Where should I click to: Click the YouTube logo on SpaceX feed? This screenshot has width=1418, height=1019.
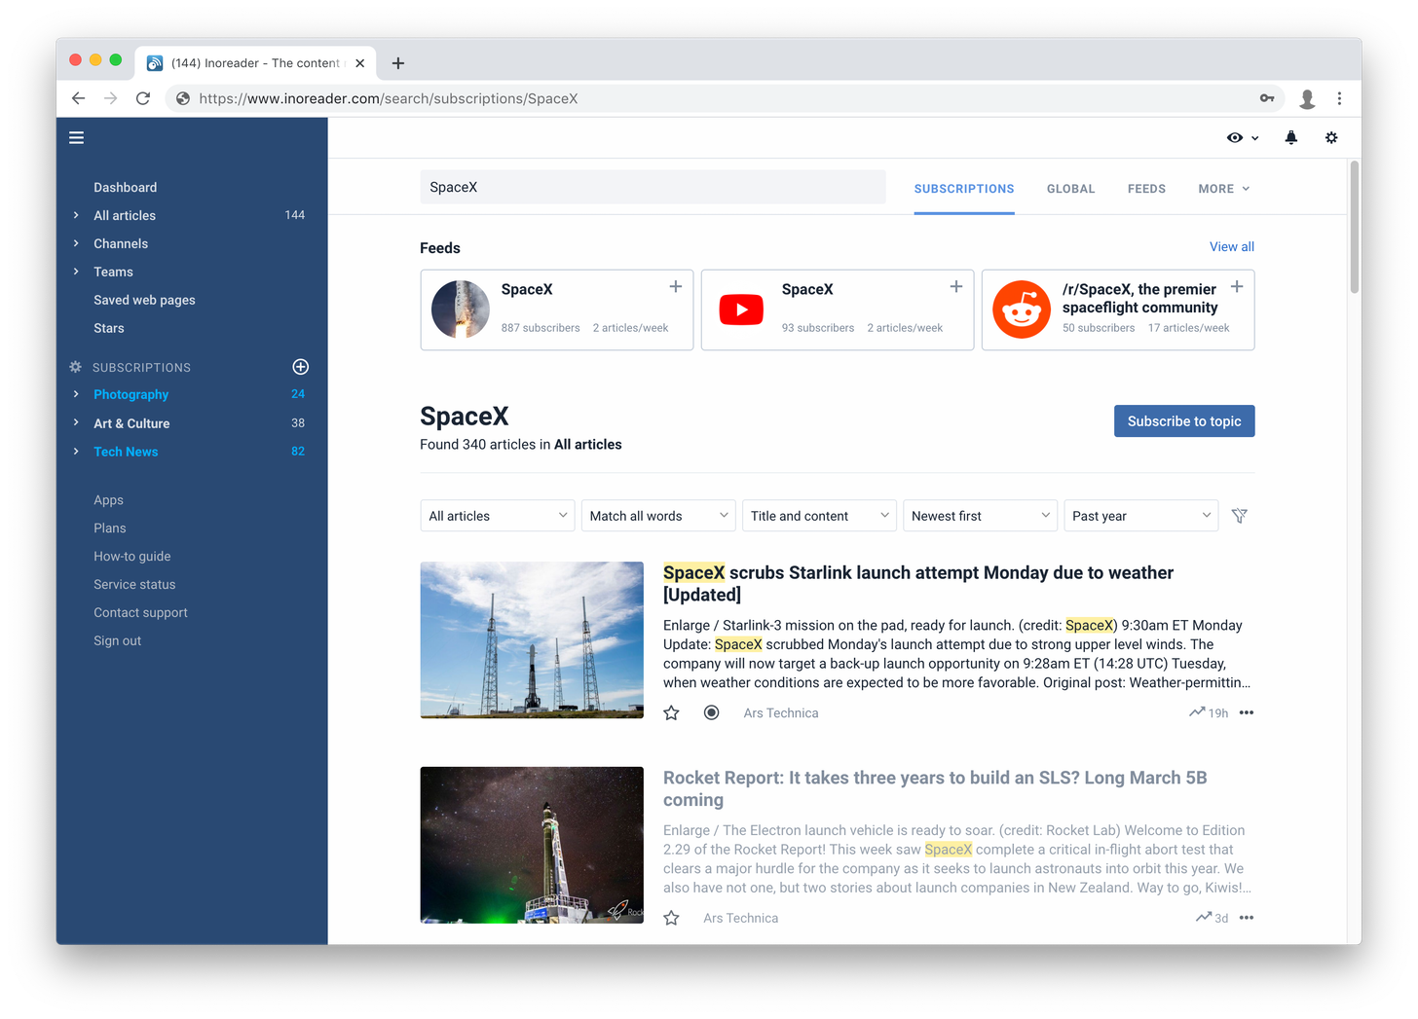coord(741,309)
